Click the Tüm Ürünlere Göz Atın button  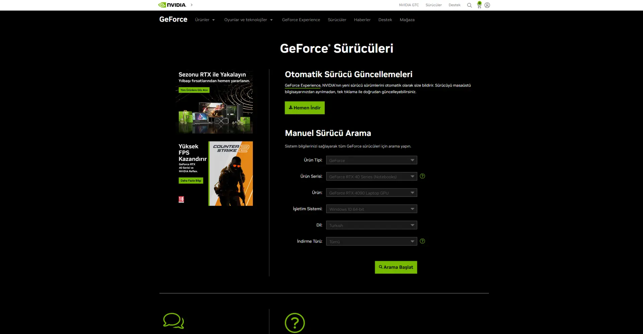pos(194,90)
